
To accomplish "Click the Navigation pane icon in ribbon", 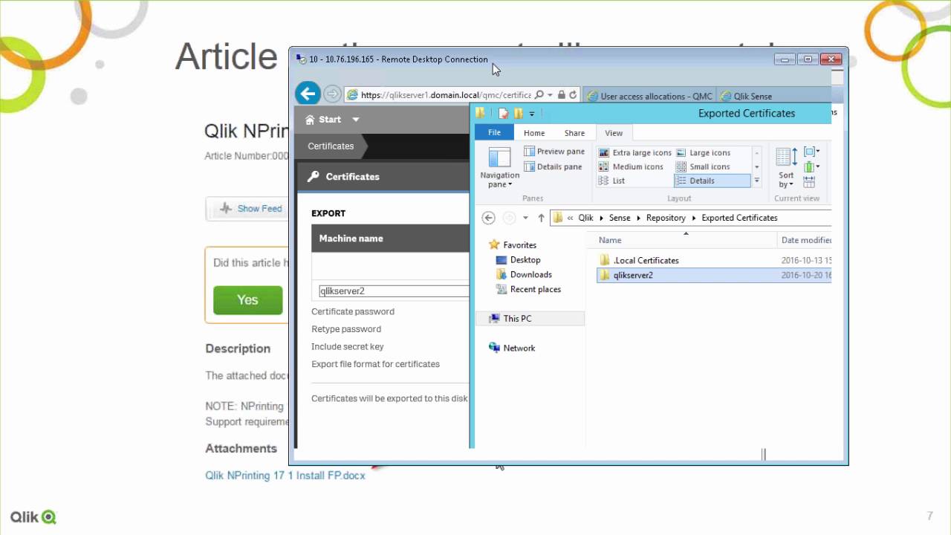I will pos(499,158).
